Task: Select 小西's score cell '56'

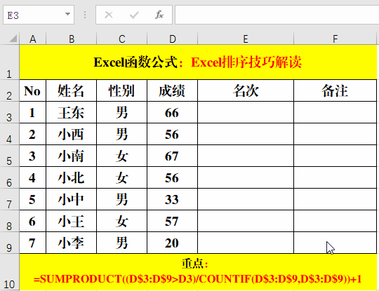Action: pyautogui.click(x=173, y=134)
